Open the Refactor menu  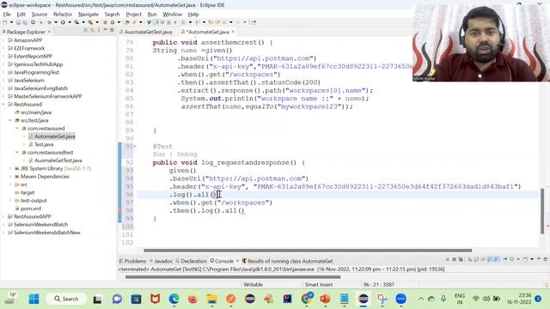point(63,15)
